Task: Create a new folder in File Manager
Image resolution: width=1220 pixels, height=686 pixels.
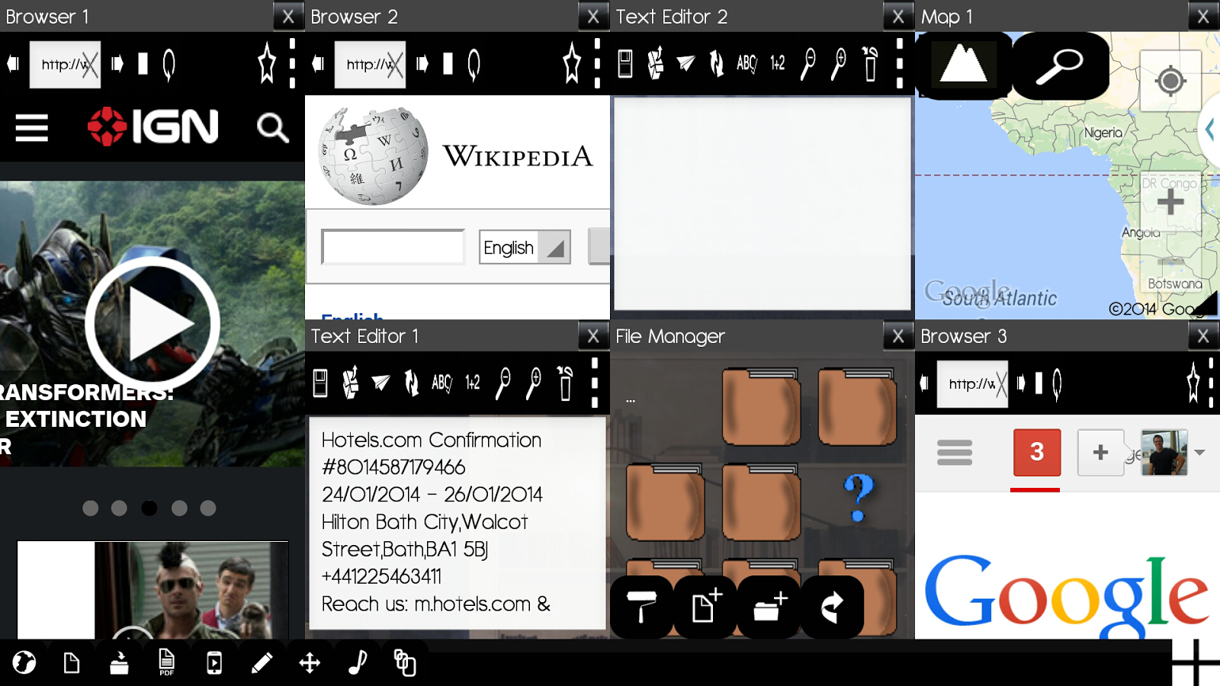Action: click(x=769, y=607)
